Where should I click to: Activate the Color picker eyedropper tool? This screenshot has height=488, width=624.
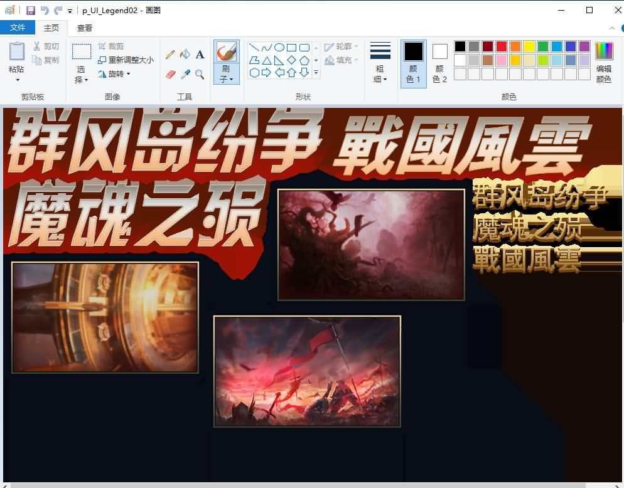[x=185, y=75]
